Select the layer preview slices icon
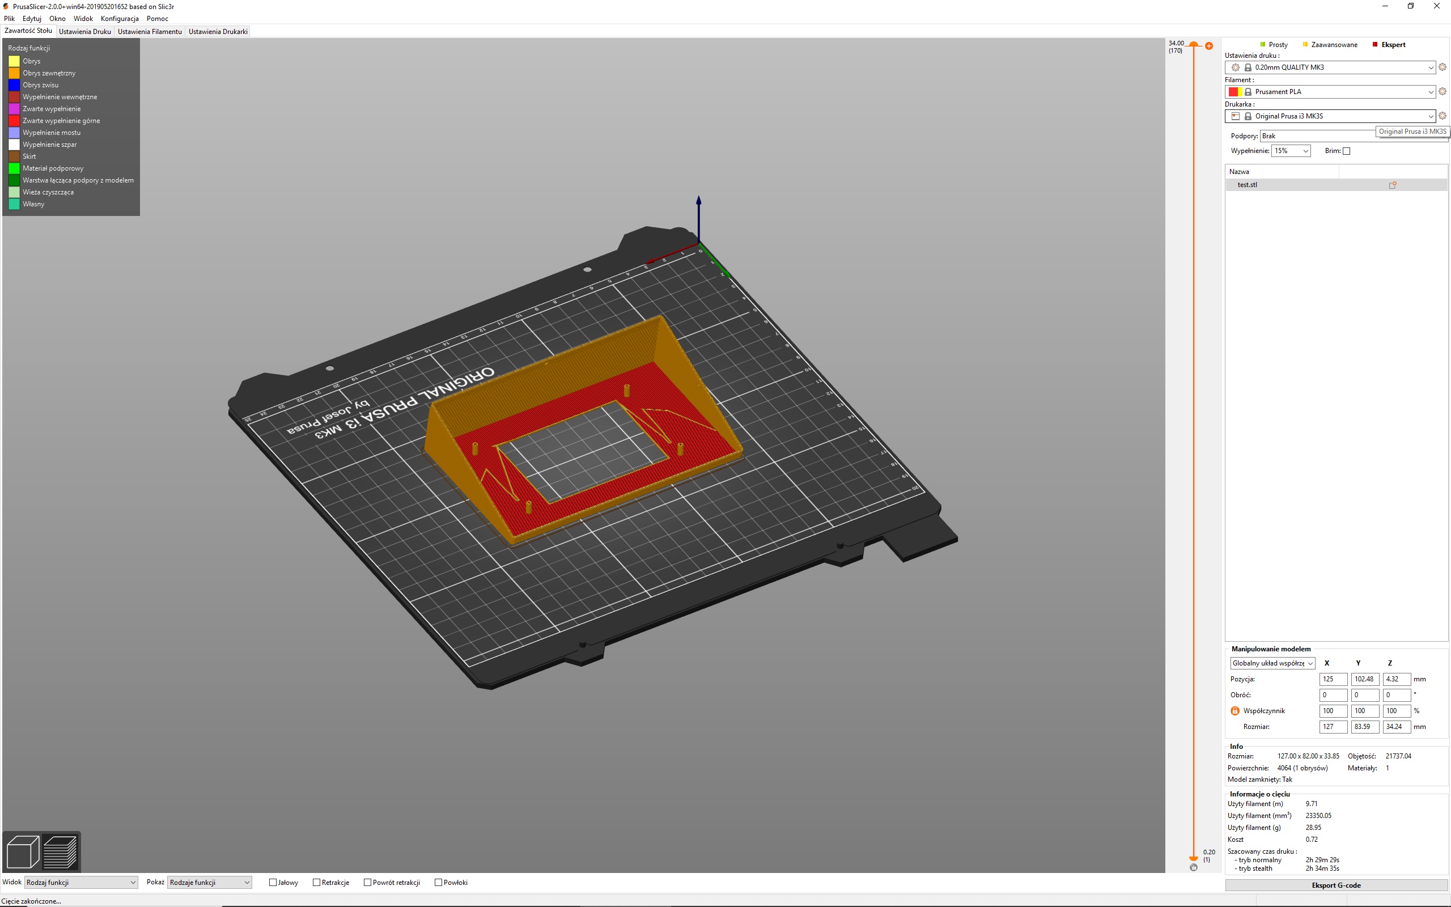 [61, 851]
